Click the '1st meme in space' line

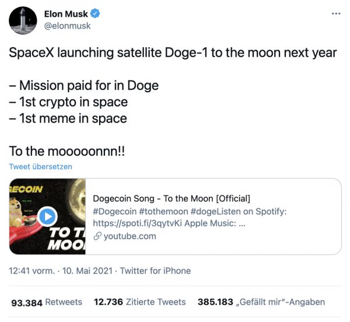click(68, 118)
